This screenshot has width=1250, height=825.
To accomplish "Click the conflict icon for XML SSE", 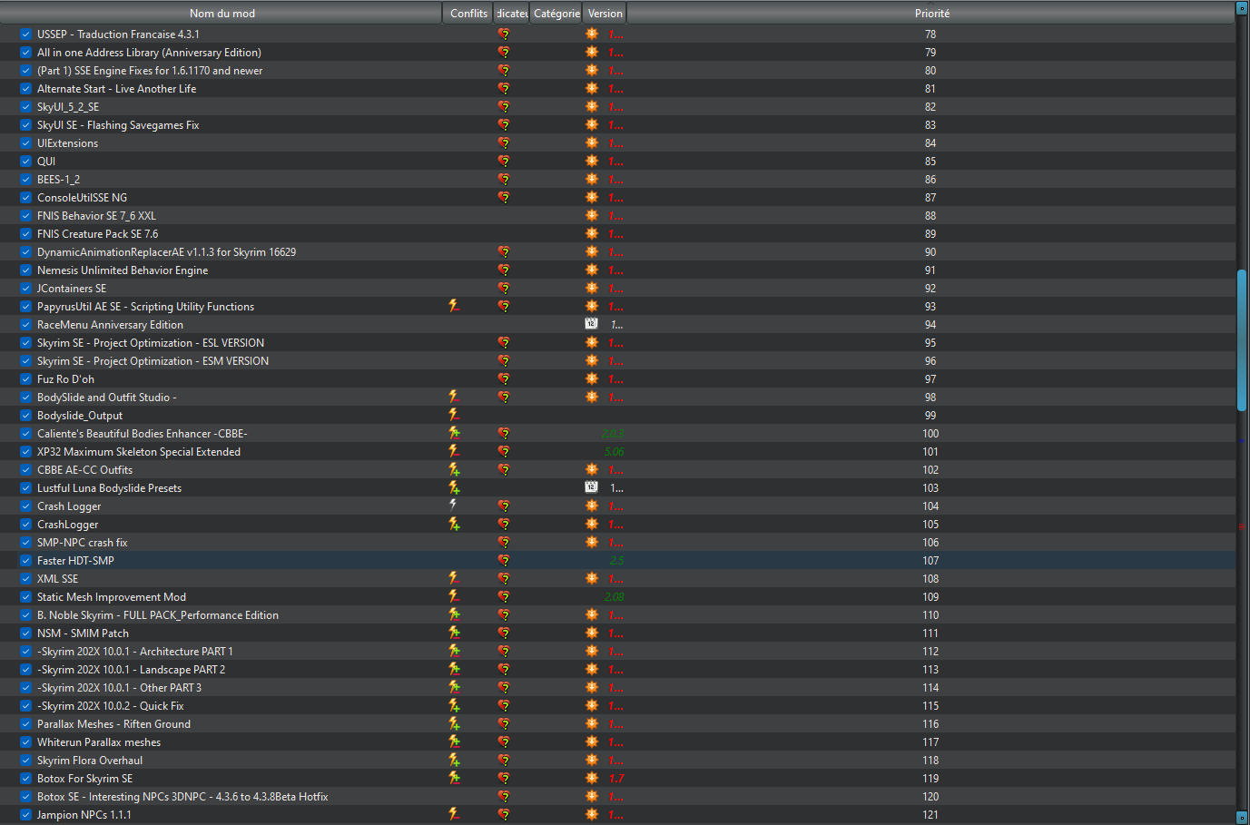I will [x=454, y=578].
